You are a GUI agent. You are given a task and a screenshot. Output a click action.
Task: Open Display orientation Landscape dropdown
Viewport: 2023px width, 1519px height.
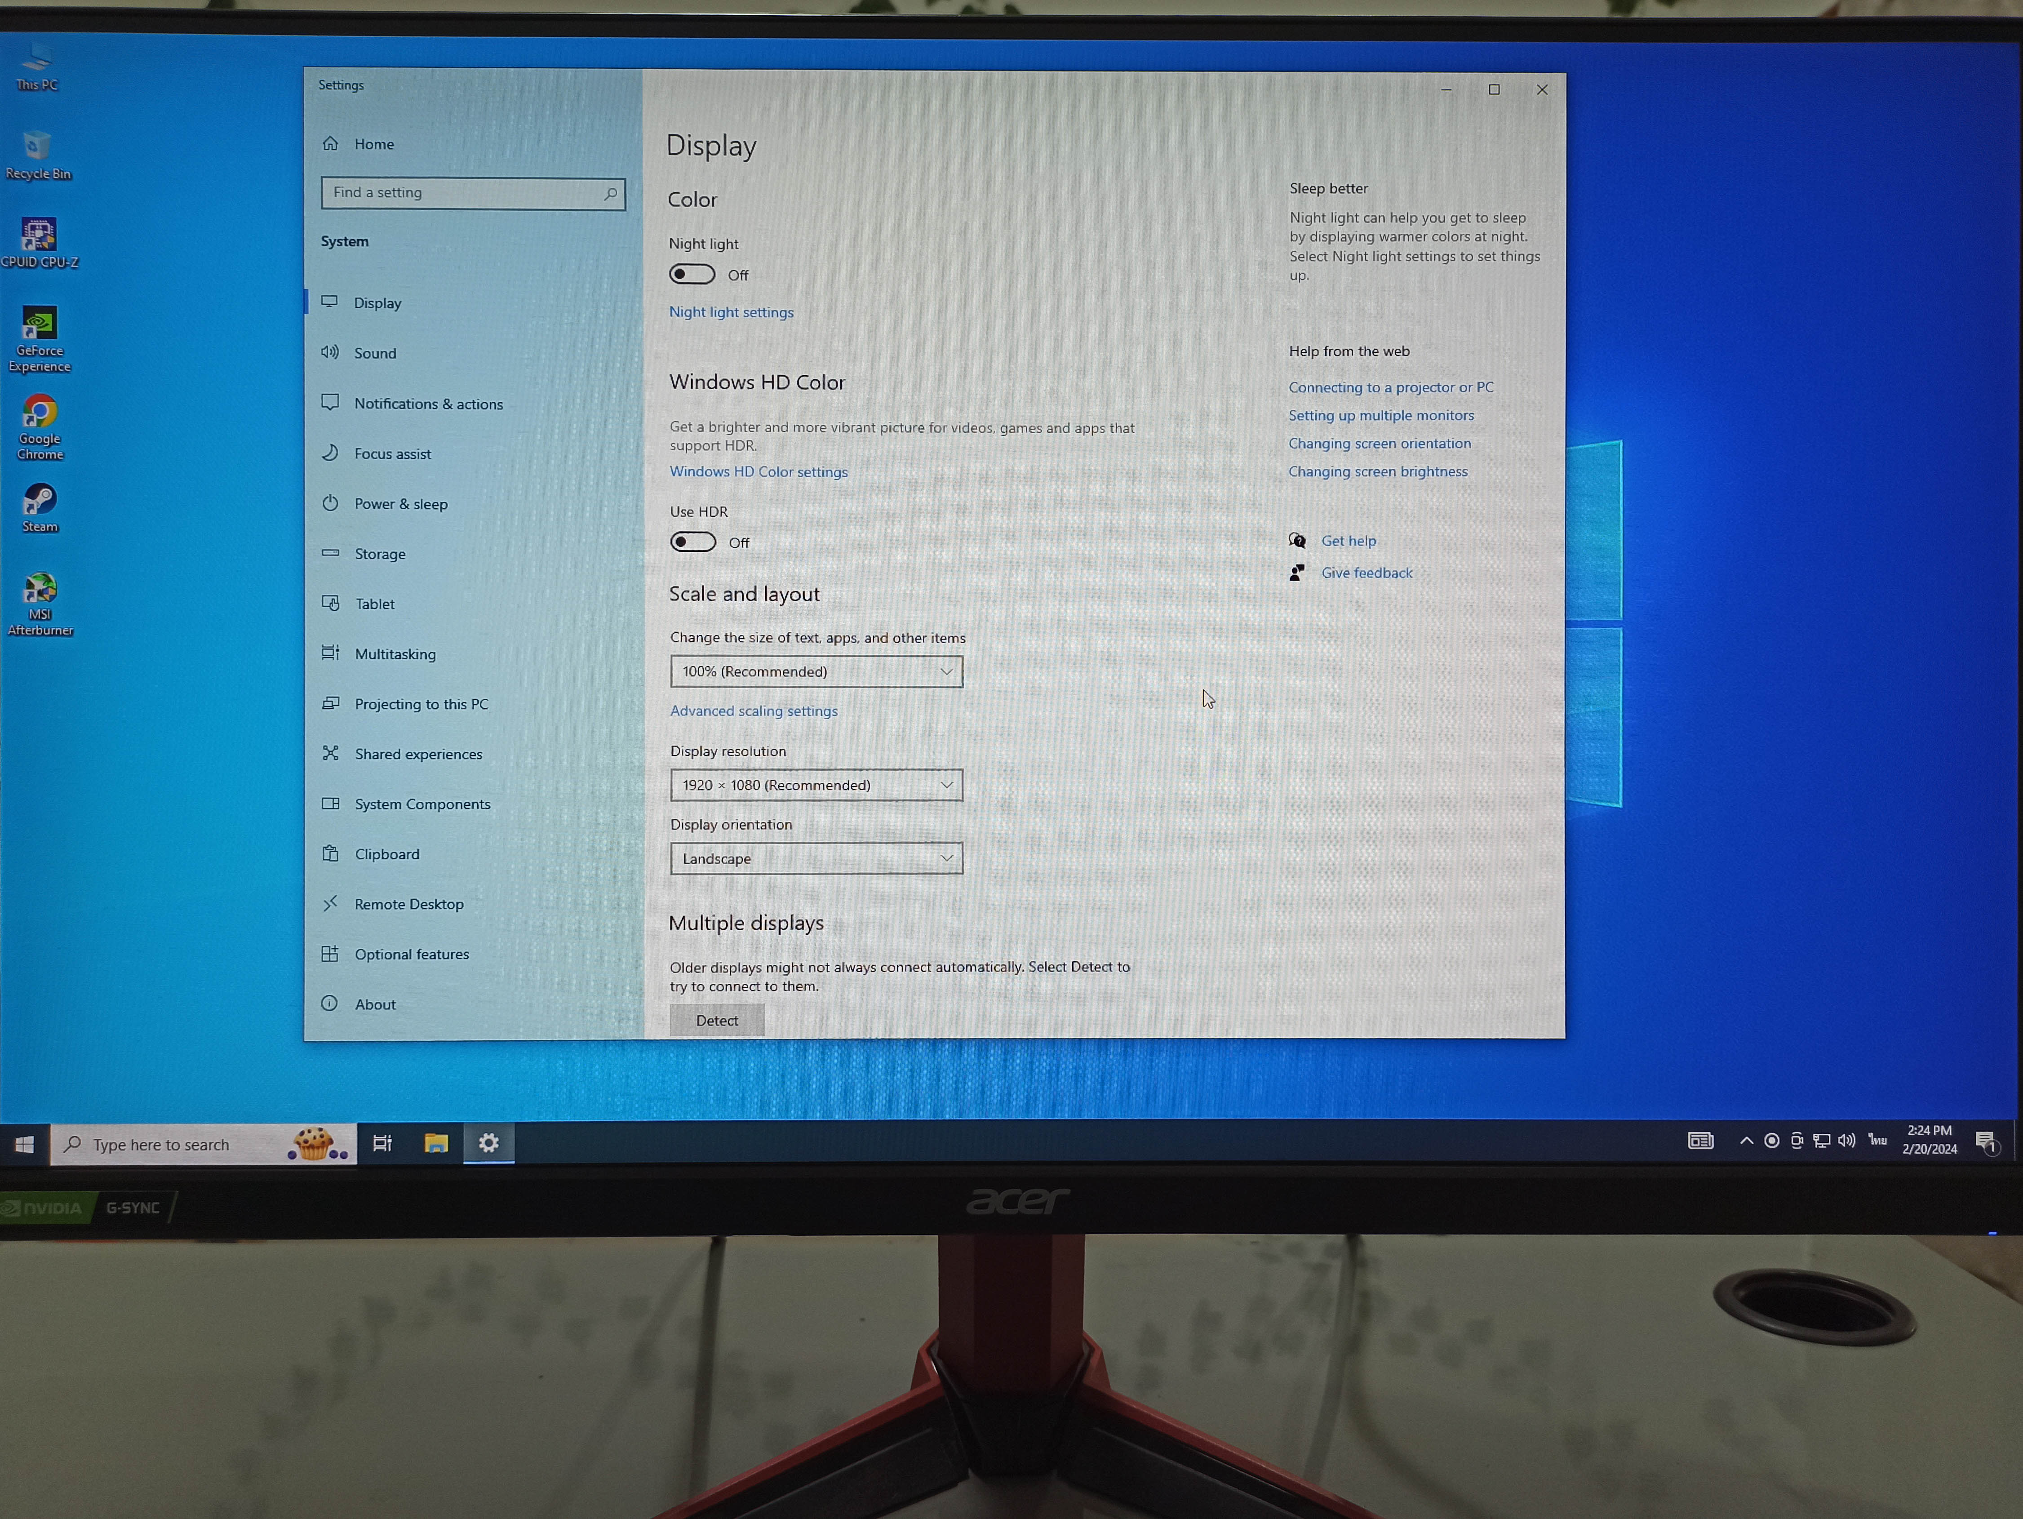(816, 858)
